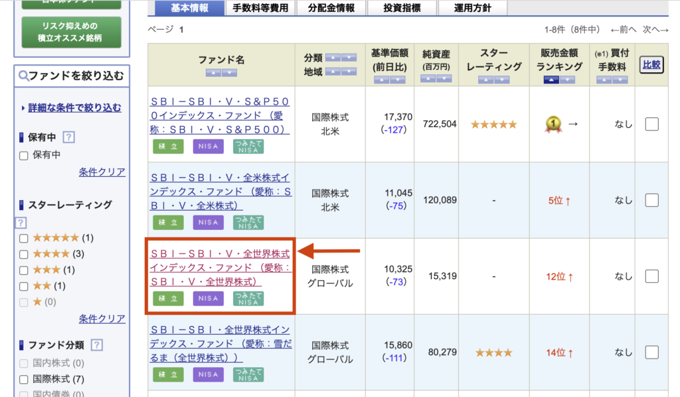680x397 pixels.
Task: Tick the four-star (3) rating checkbox
Action: 24,254
